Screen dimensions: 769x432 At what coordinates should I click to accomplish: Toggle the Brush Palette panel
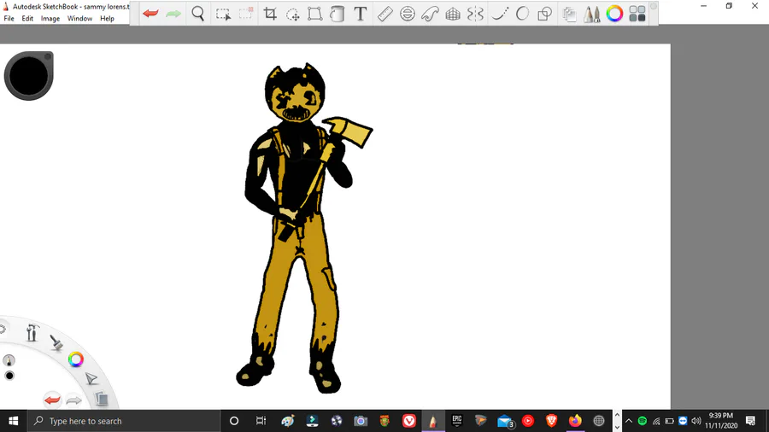[592, 15]
